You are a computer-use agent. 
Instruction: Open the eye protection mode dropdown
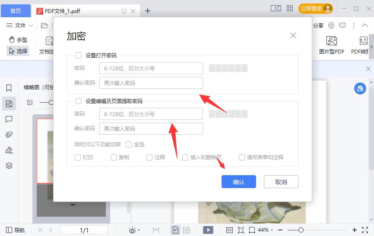click(134, 230)
